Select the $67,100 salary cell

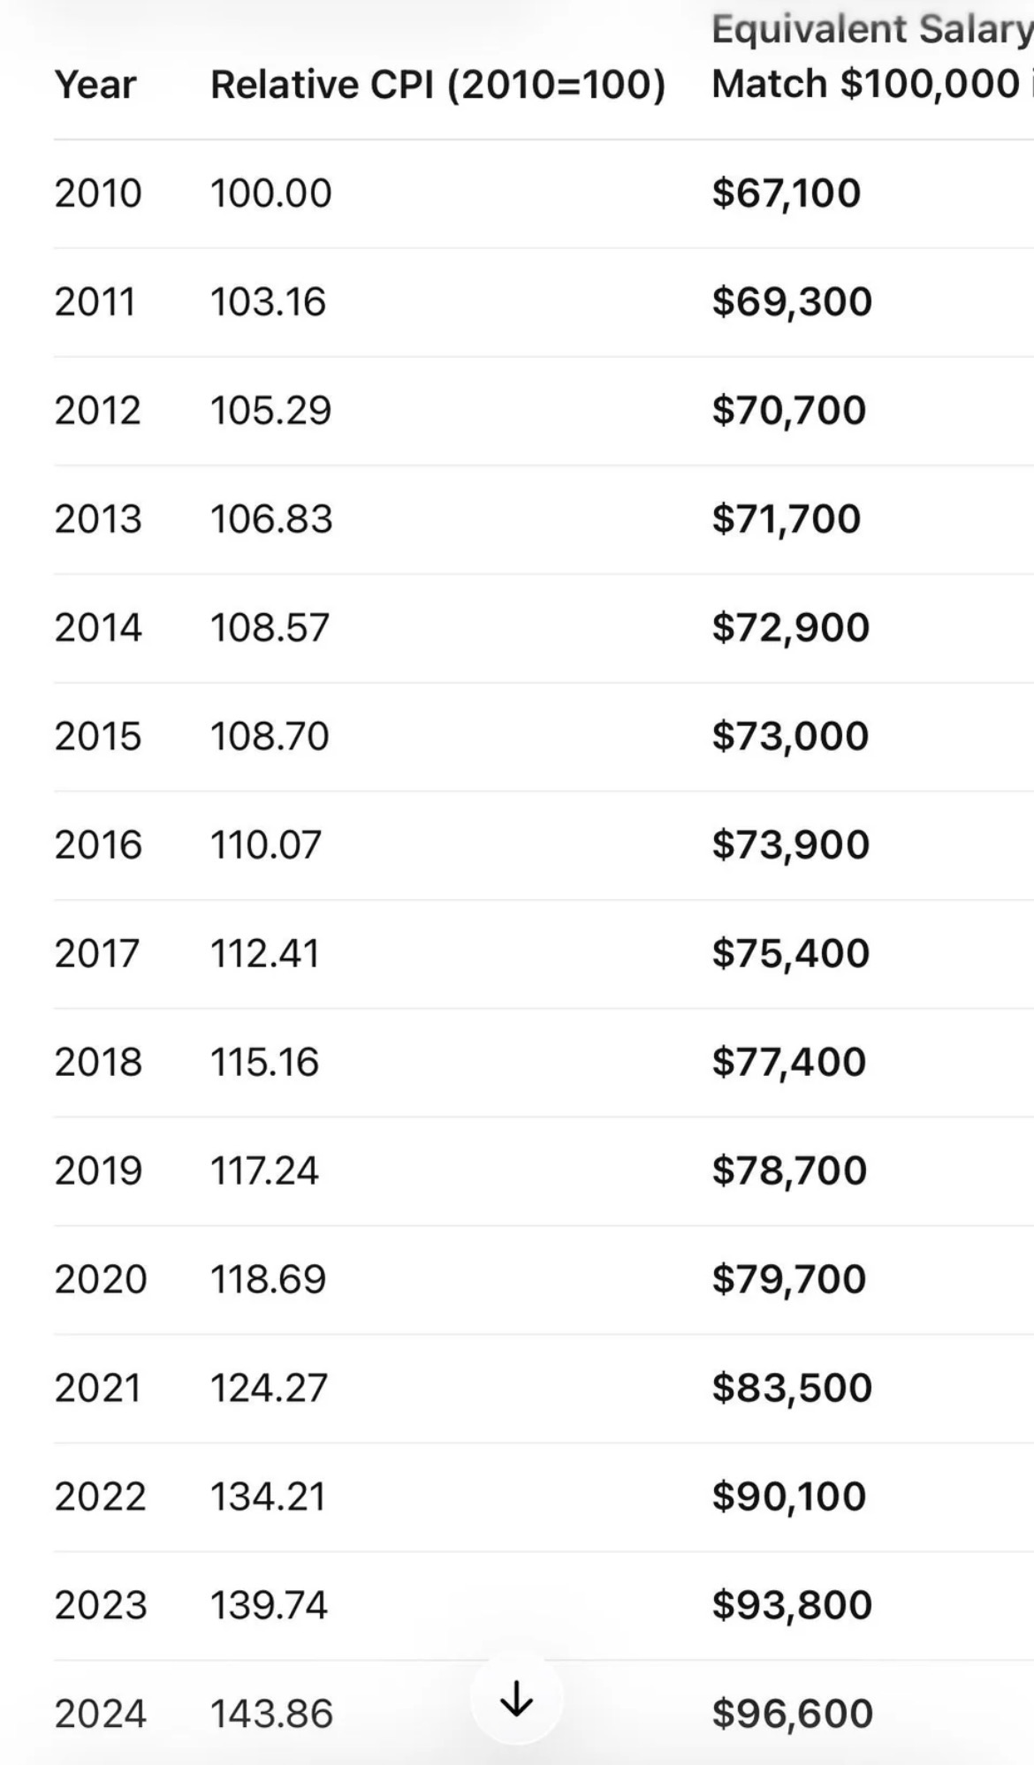786,193
